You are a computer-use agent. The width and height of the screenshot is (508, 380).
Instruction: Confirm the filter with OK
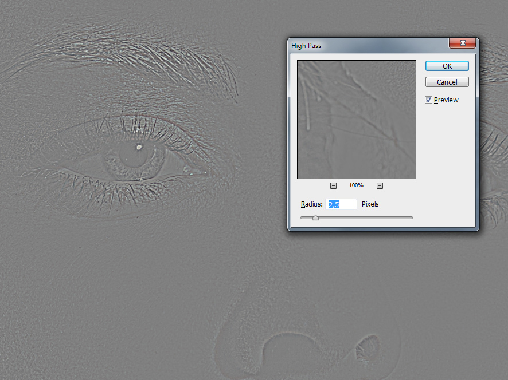[x=447, y=66]
